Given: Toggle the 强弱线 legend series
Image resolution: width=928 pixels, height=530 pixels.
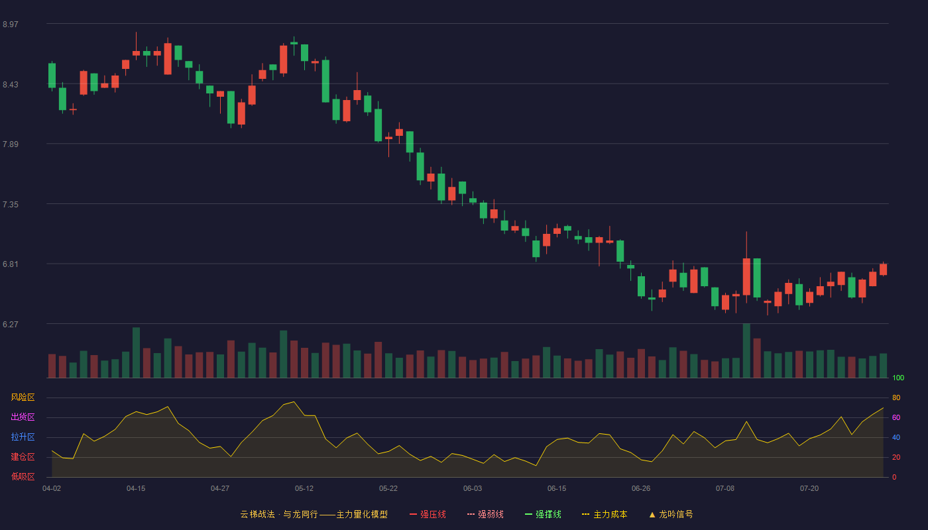Looking at the screenshot, I should (x=485, y=514).
